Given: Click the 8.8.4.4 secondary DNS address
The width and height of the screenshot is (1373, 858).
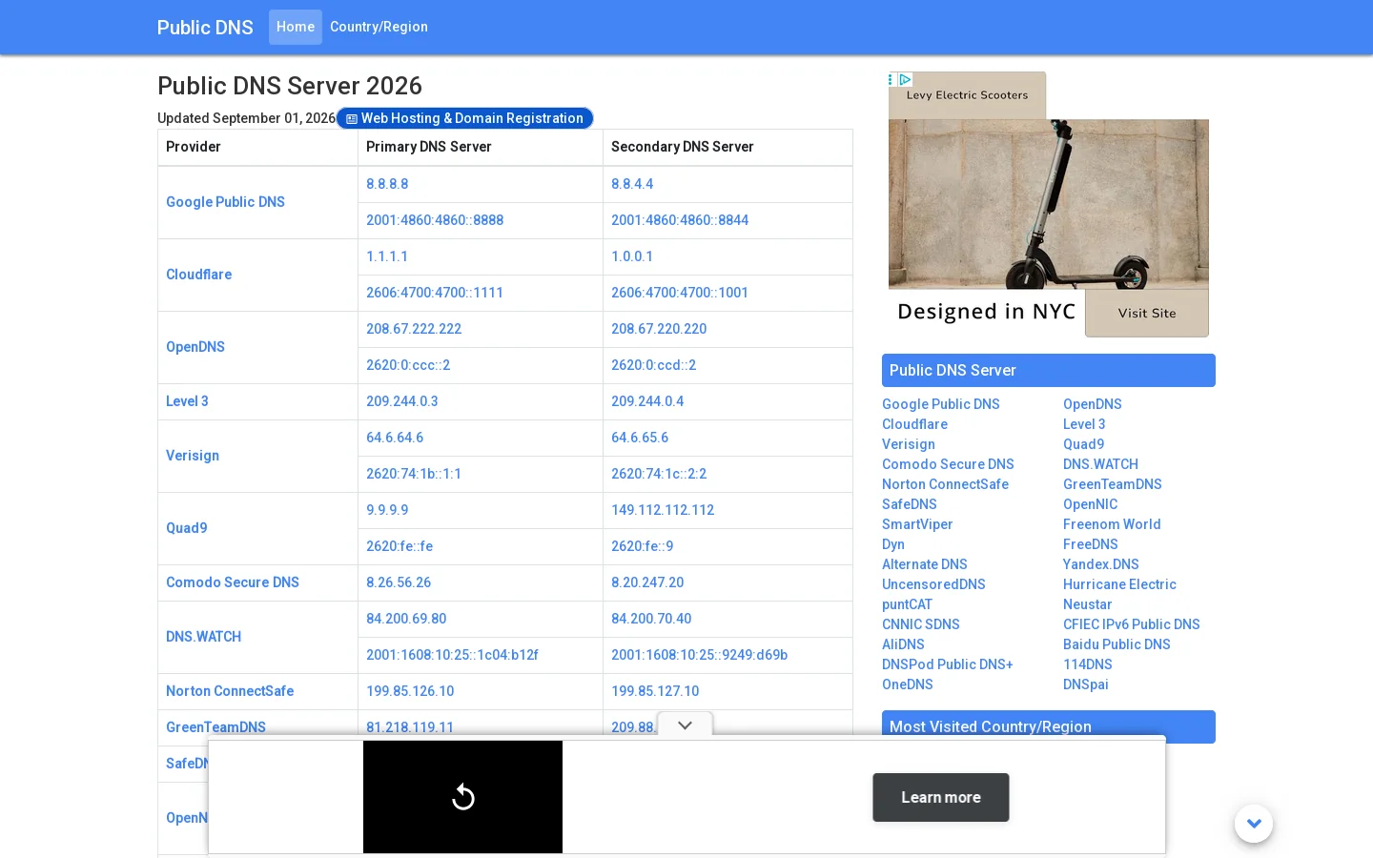Looking at the screenshot, I should pyautogui.click(x=632, y=184).
